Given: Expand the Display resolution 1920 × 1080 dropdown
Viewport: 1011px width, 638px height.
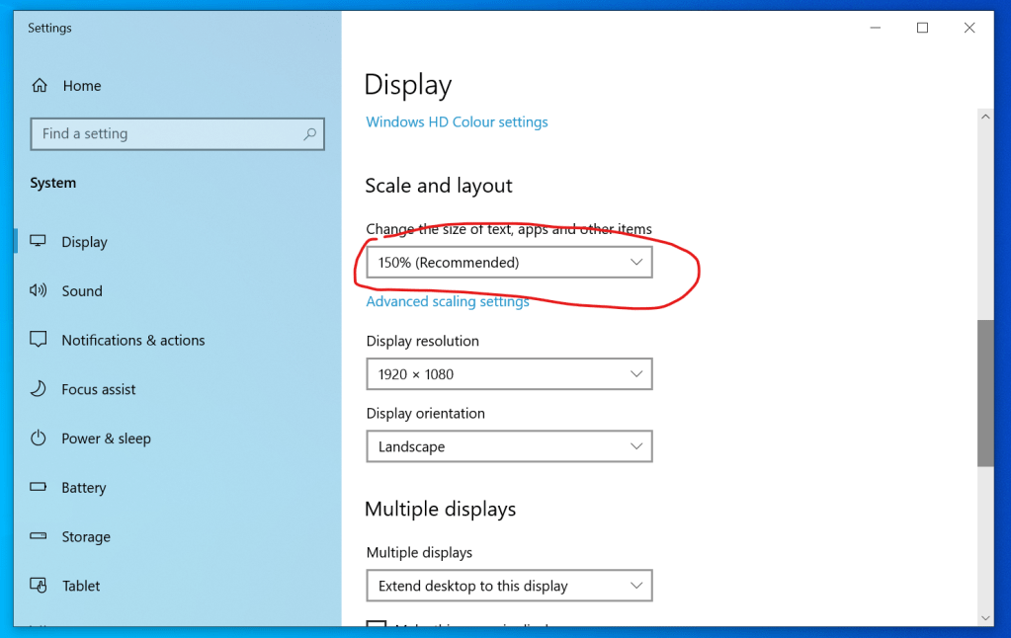Looking at the screenshot, I should (509, 374).
